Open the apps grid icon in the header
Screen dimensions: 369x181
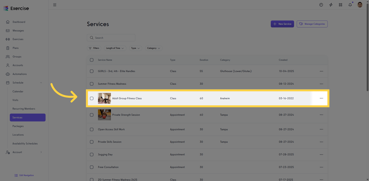click(x=340, y=5)
